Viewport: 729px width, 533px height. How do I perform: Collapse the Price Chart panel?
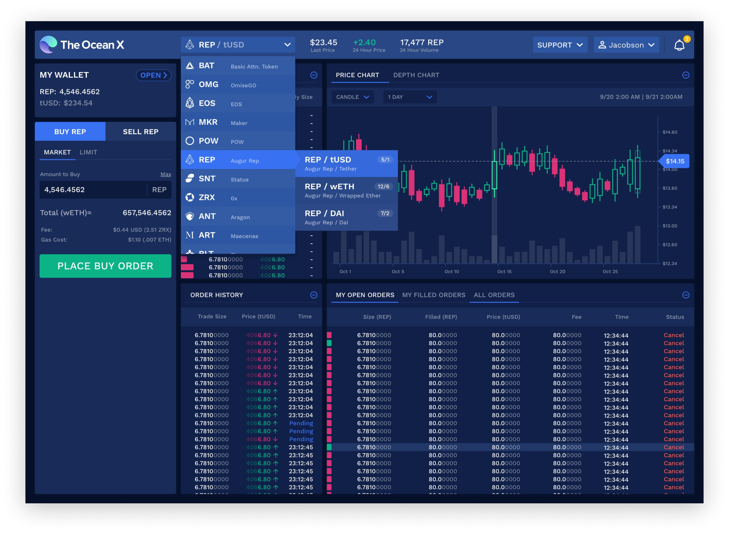tap(686, 75)
